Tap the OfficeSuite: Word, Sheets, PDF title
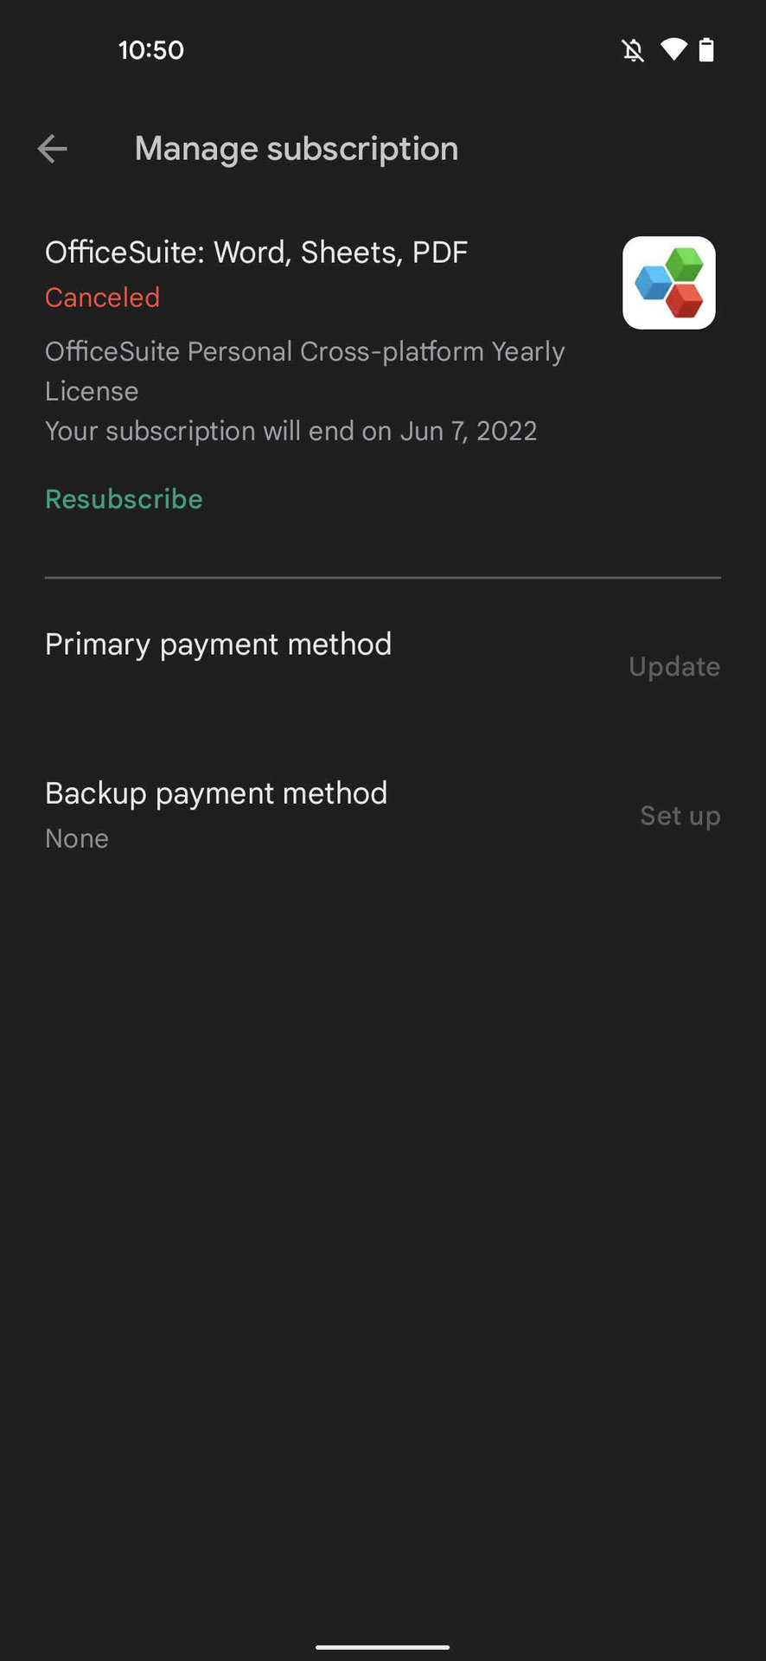 (x=256, y=253)
